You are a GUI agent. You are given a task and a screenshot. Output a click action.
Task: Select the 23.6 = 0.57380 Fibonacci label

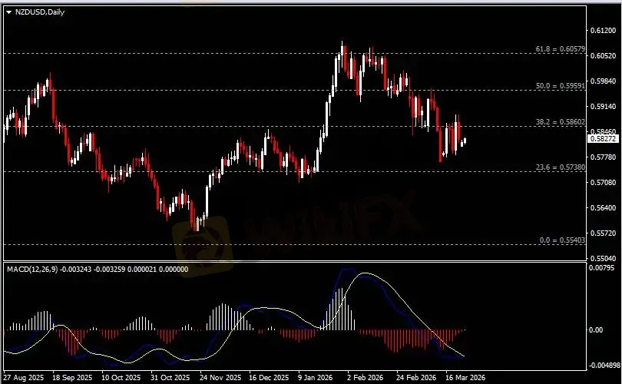[560, 167]
